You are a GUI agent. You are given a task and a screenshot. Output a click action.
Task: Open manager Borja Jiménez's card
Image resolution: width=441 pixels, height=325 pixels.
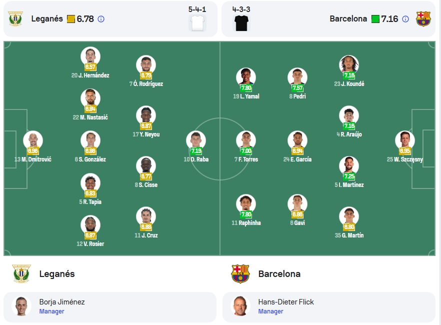click(x=110, y=307)
